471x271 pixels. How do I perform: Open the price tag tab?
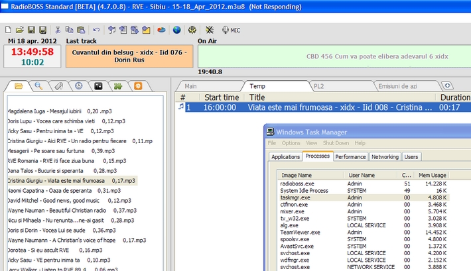58,86
